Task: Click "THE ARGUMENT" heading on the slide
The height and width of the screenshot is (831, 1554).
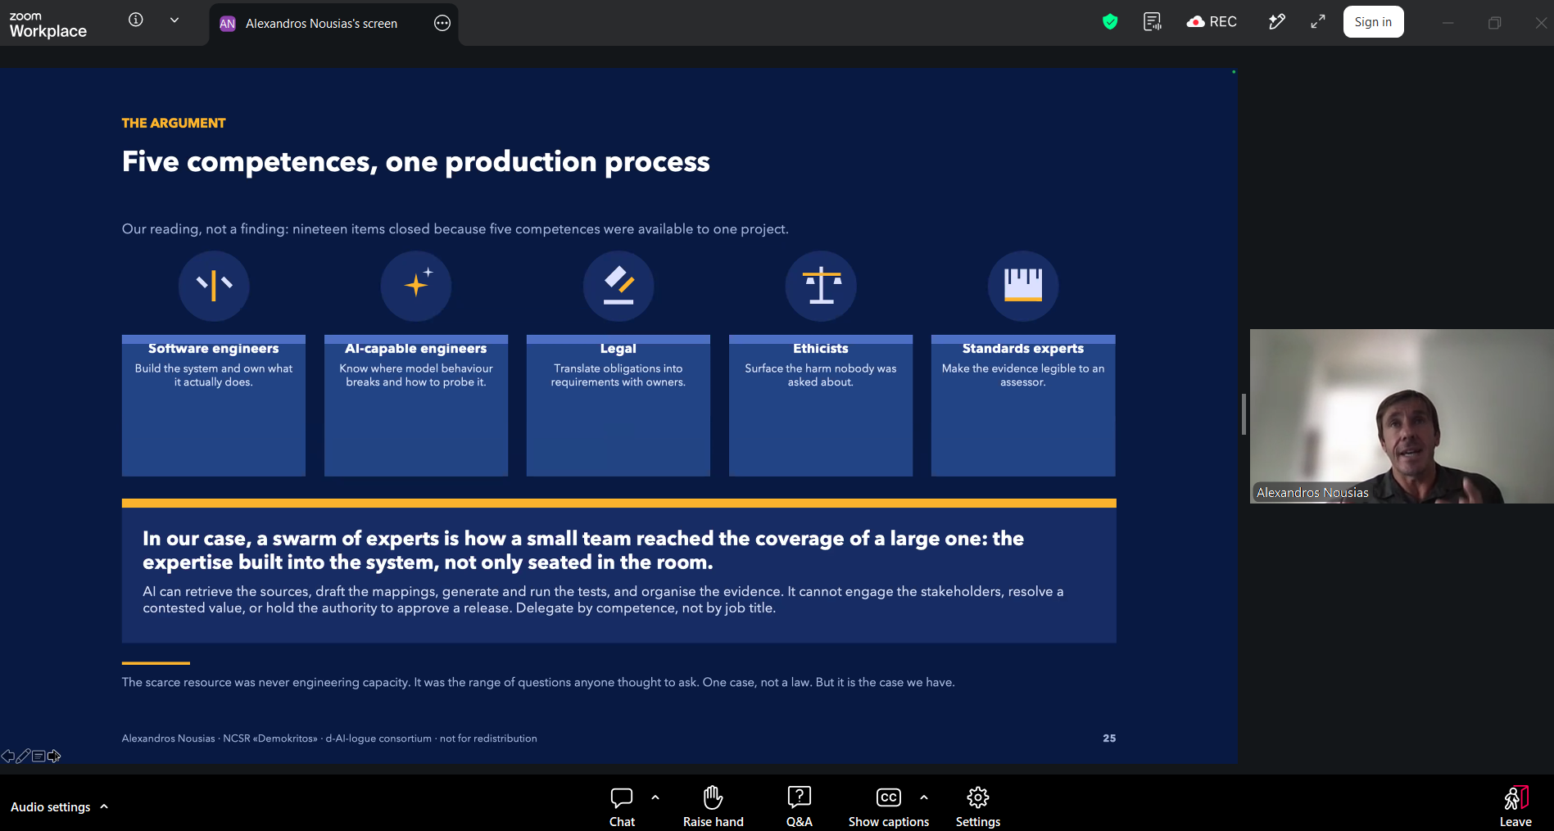Action: [x=174, y=123]
